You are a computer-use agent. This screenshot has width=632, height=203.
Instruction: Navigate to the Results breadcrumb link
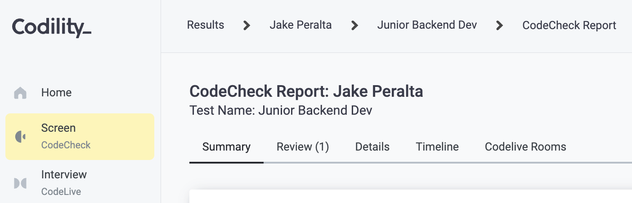click(x=206, y=25)
